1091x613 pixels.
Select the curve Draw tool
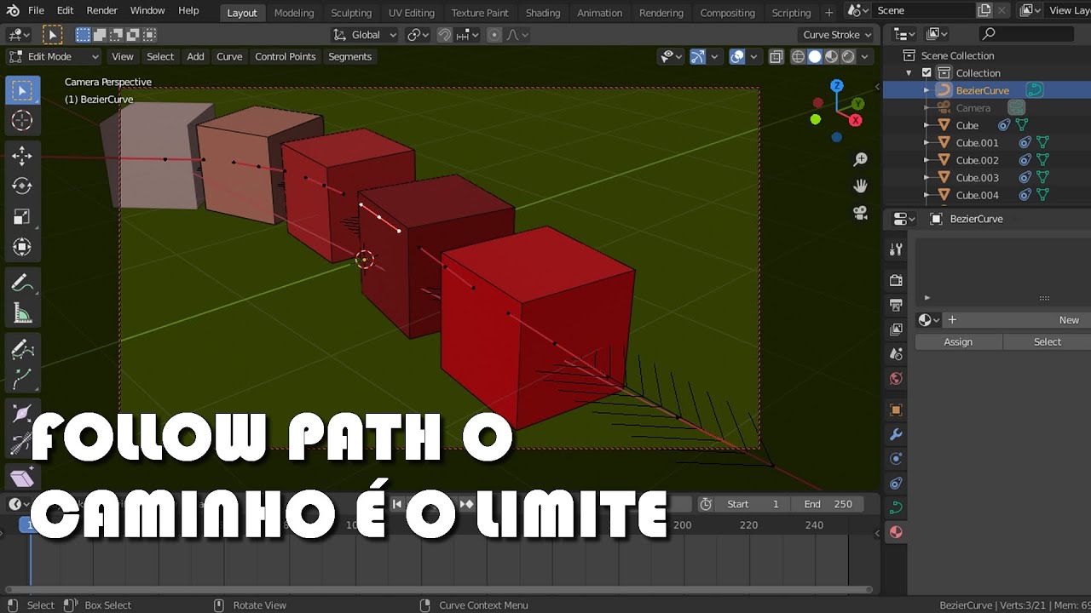click(x=22, y=348)
